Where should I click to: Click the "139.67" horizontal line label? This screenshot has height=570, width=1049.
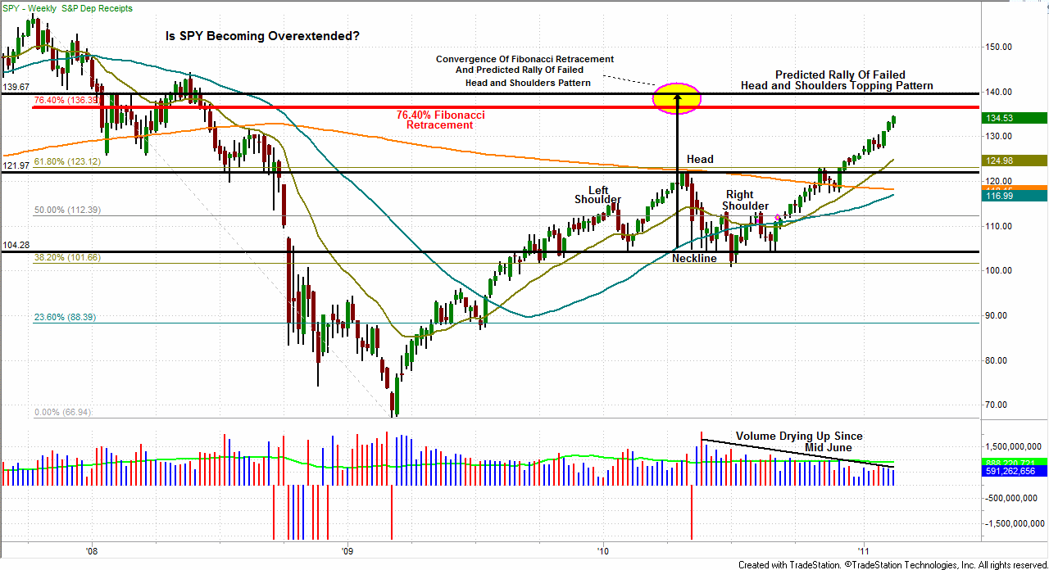(x=16, y=87)
